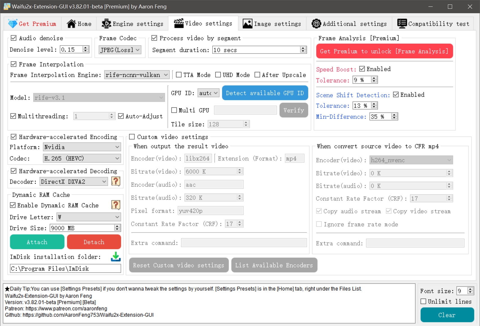The image size is (480, 326).
Task: Click the Image settings picture icon
Action: pos(247,24)
